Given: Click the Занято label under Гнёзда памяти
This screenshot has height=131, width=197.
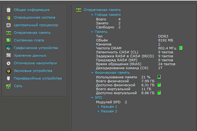Looking at the screenshot, I should click(102, 23).
